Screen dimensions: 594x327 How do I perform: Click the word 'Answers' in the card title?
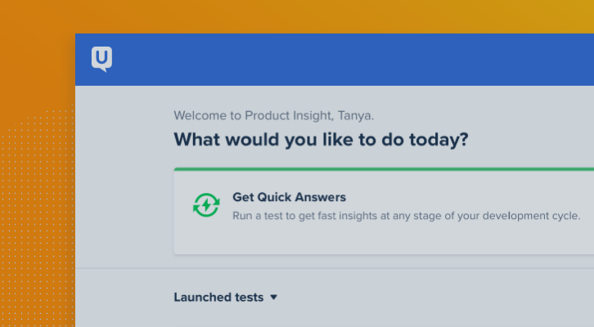tap(321, 197)
